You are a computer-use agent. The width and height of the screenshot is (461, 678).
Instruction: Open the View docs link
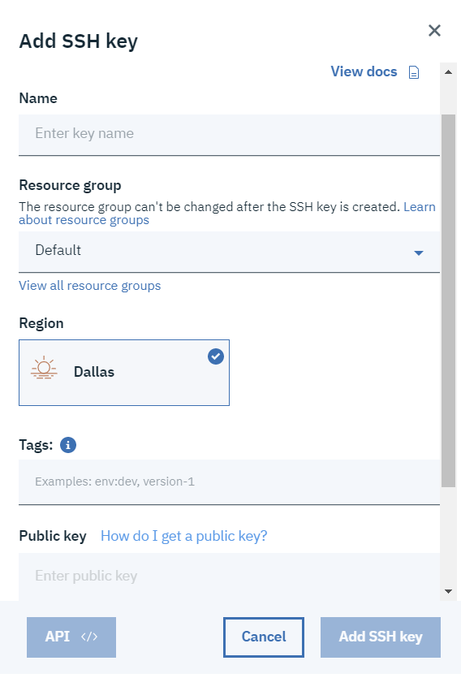pos(364,71)
